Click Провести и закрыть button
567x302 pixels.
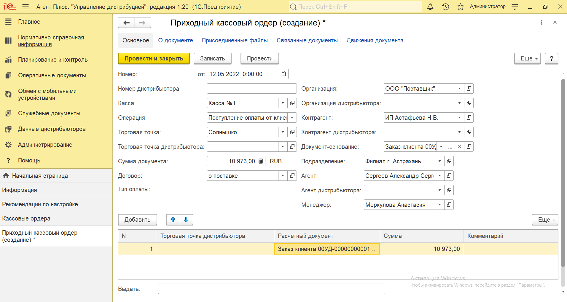(154, 58)
